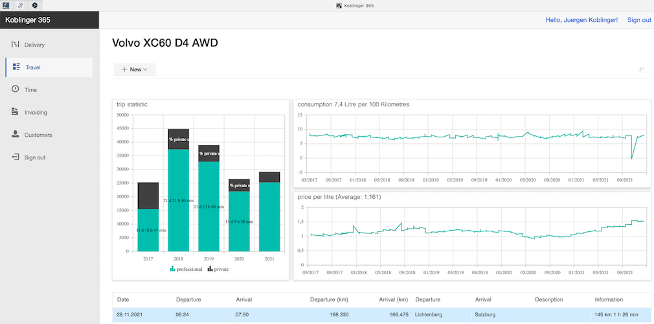Click the sharp consumption dip near 09/2021
Image resolution: width=654 pixels, height=324 pixels.
(x=631, y=158)
